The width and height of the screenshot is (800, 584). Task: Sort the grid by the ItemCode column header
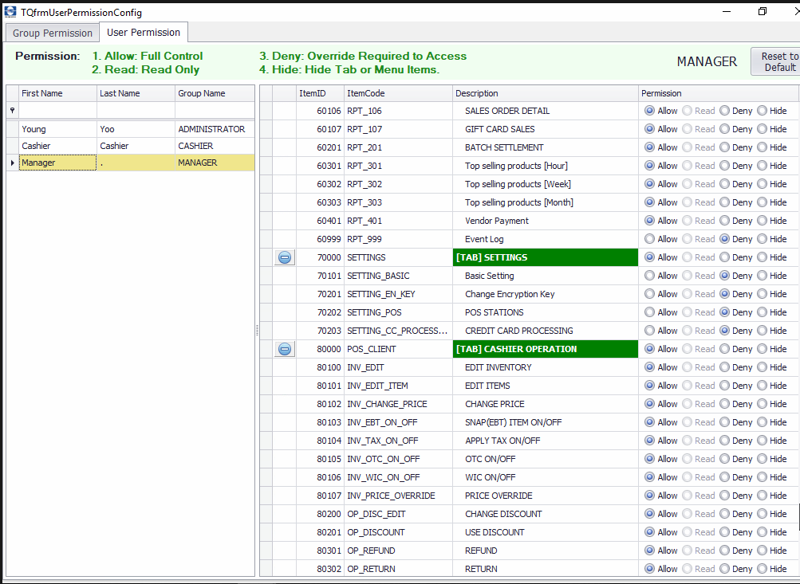coord(398,93)
